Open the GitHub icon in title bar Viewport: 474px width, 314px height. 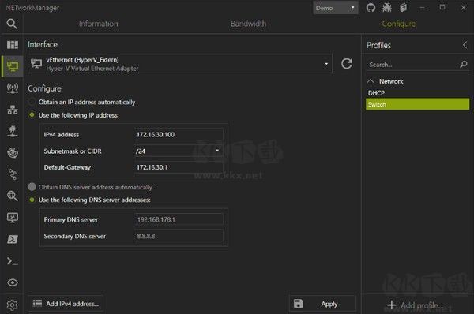point(371,8)
